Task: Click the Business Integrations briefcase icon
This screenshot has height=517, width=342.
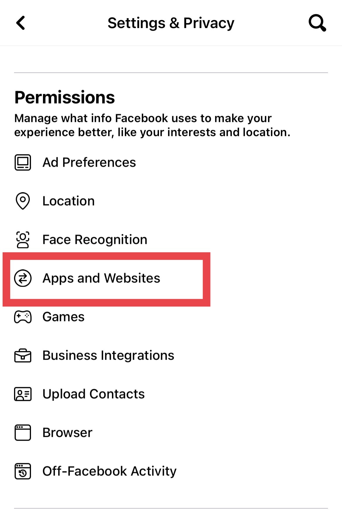Action: tap(23, 356)
